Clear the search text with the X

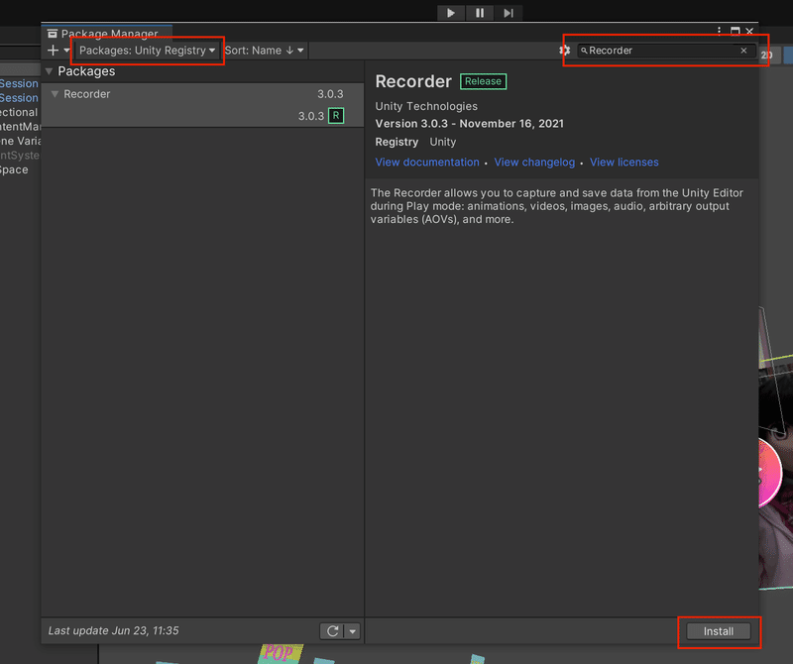743,51
